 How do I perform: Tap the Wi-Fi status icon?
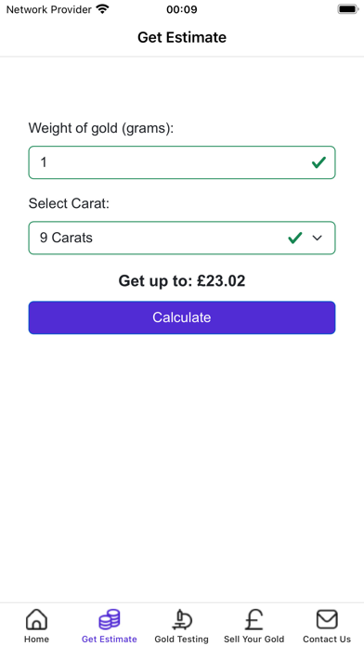pos(102,9)
